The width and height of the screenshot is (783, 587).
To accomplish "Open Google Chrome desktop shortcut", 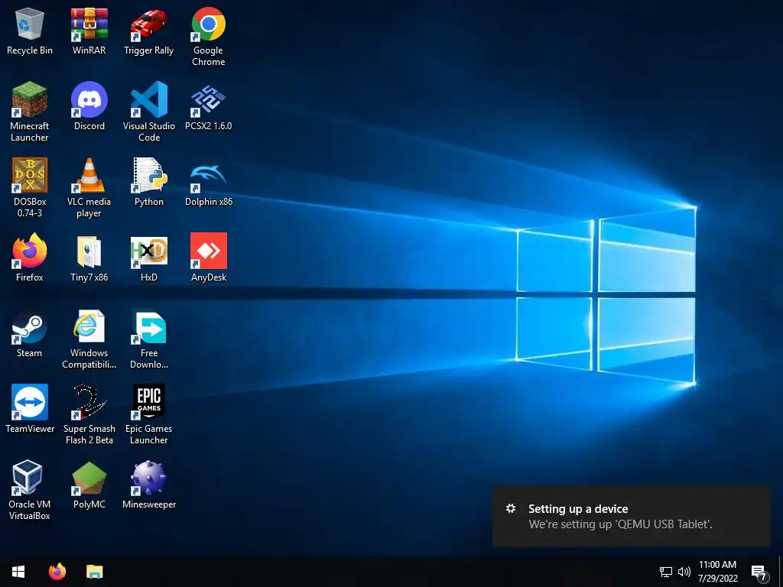I will pyautogui.click(x=208, y=37).
